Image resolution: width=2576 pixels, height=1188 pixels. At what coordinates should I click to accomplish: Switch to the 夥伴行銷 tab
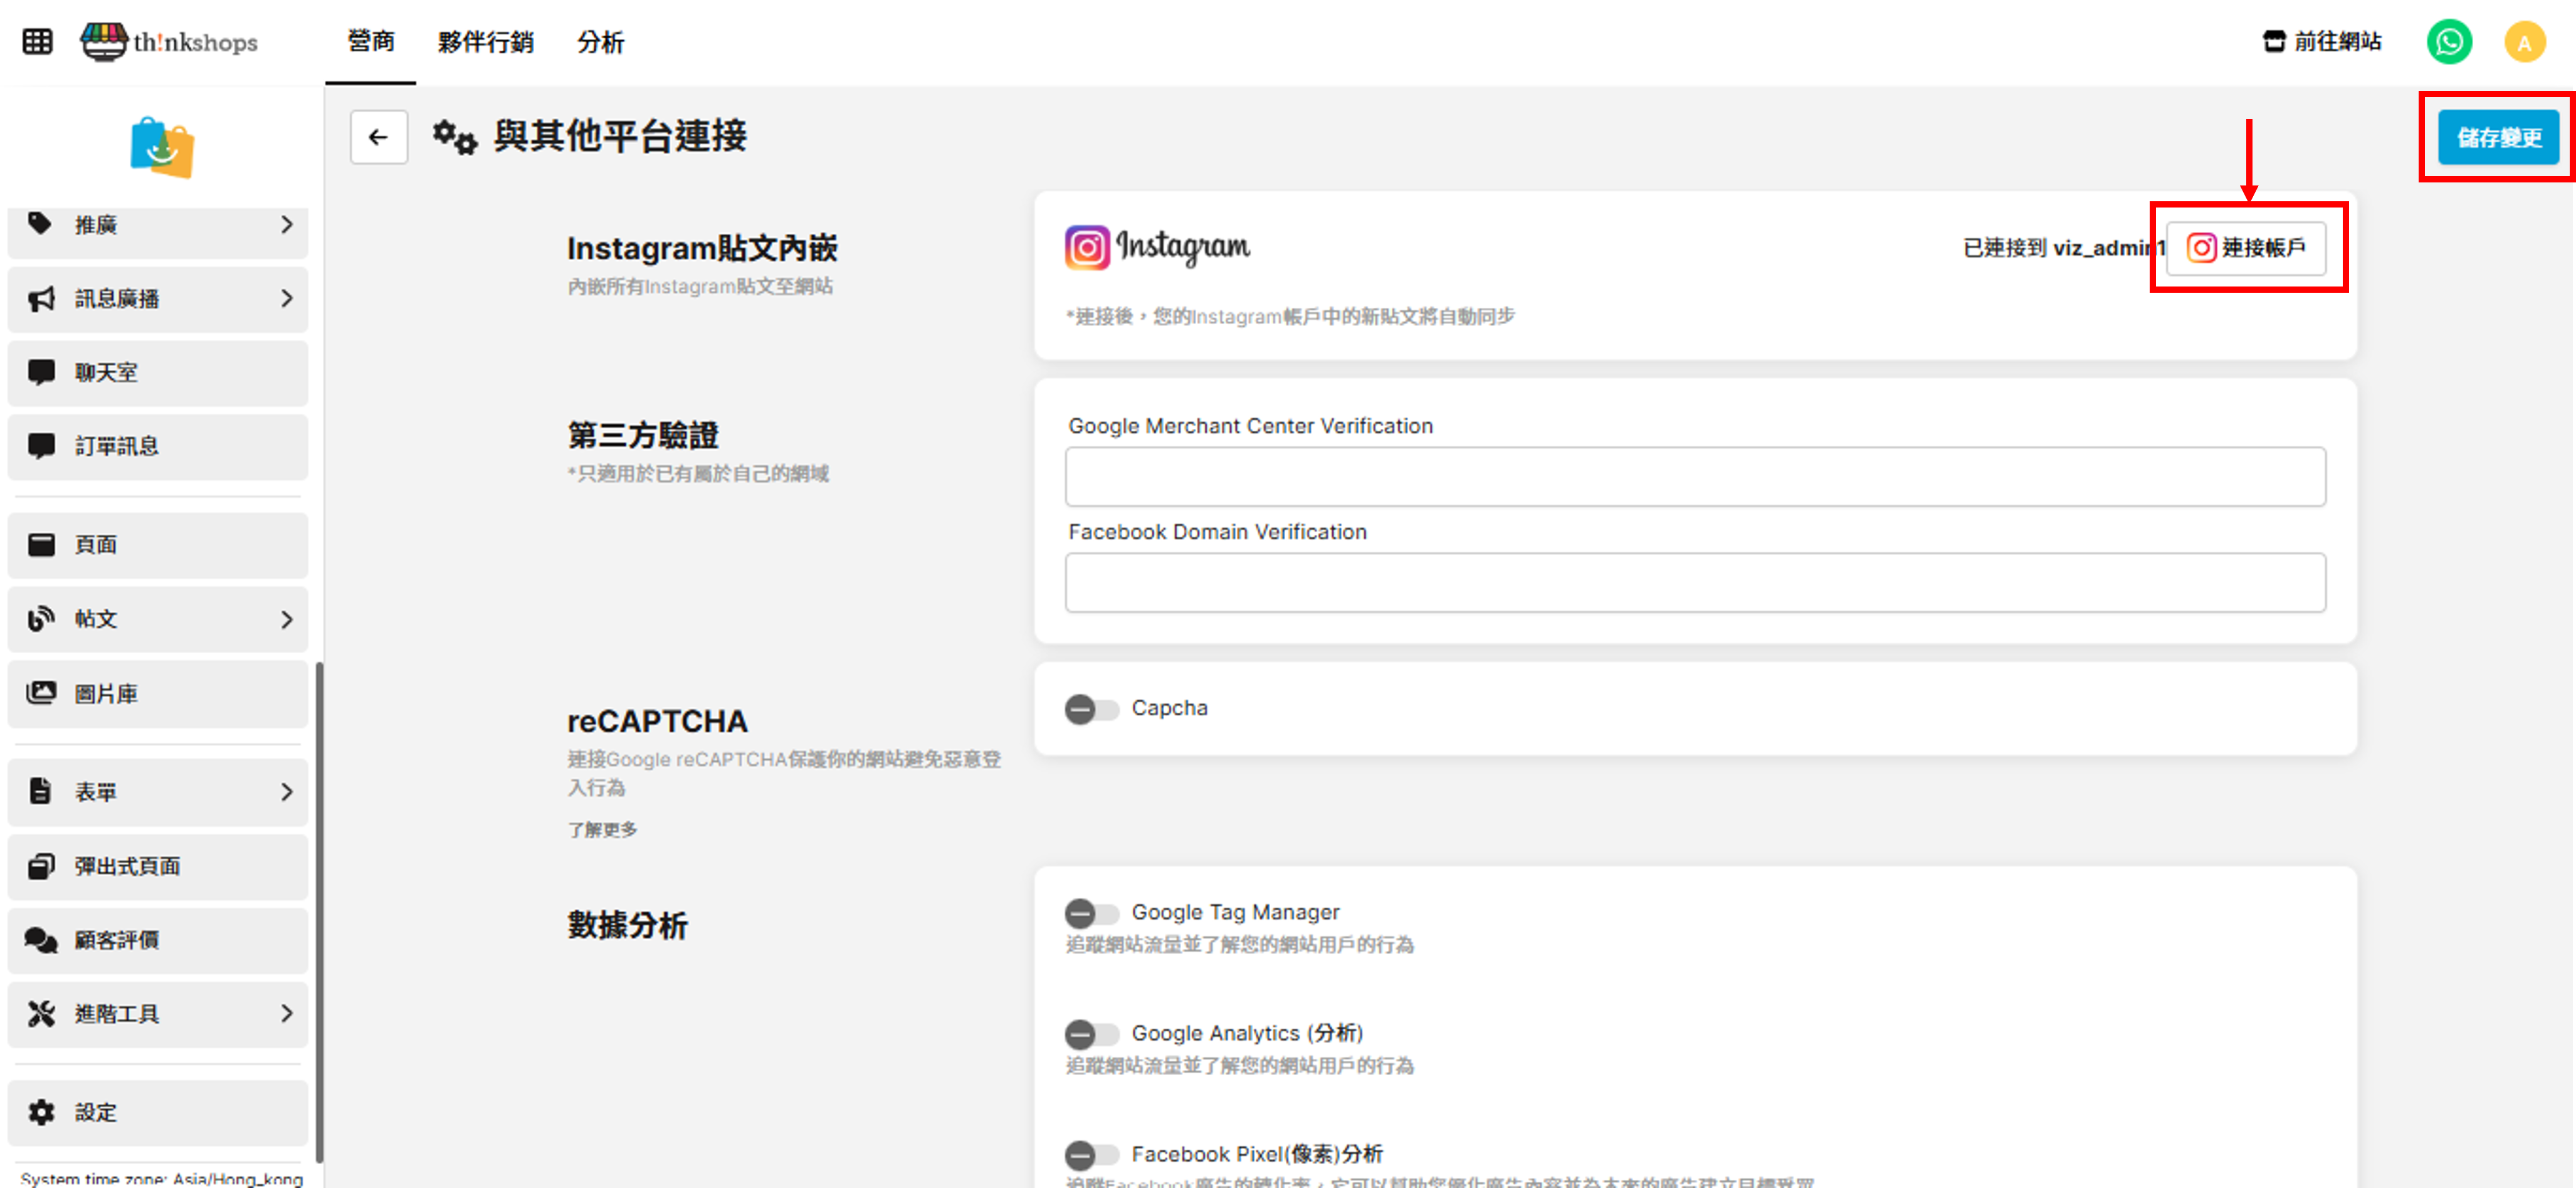point(485,42)
